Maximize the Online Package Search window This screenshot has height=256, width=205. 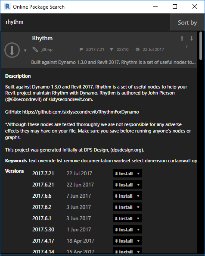click(175, 7)
